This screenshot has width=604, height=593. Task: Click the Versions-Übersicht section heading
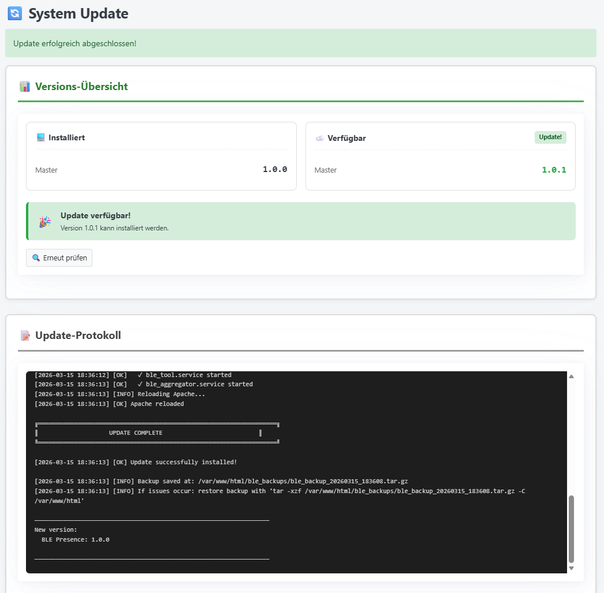[x=81, y=87]
